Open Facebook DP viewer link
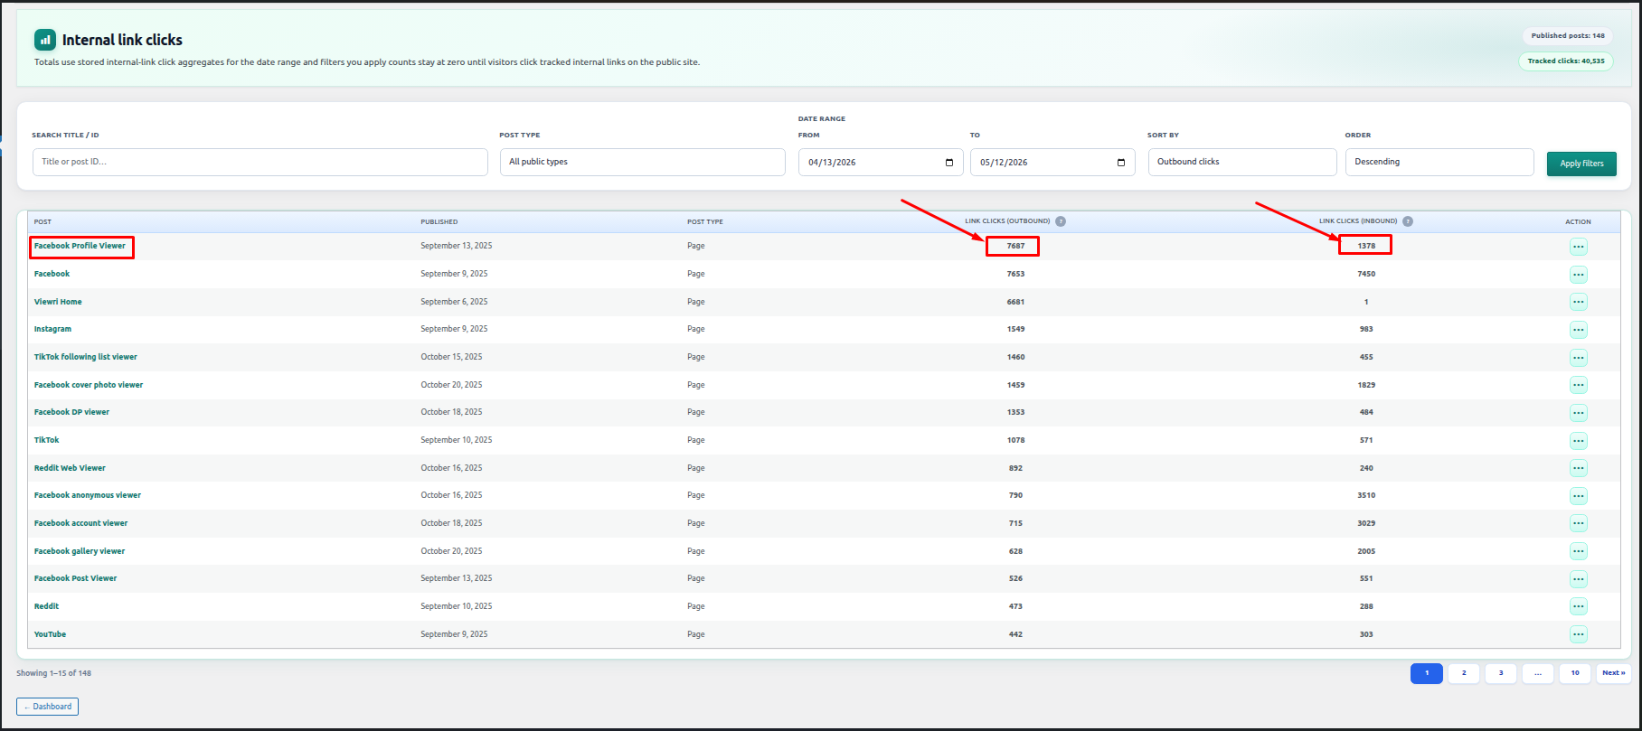This screenshot has width=1642, height=731. coord(71,412)
